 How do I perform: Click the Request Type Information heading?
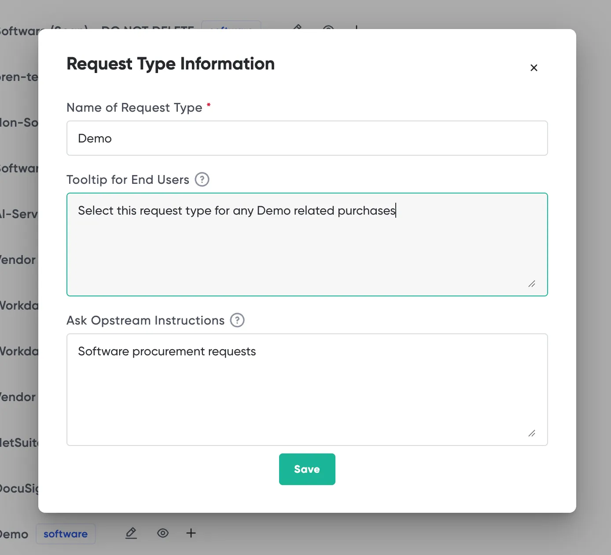[171, 64]
